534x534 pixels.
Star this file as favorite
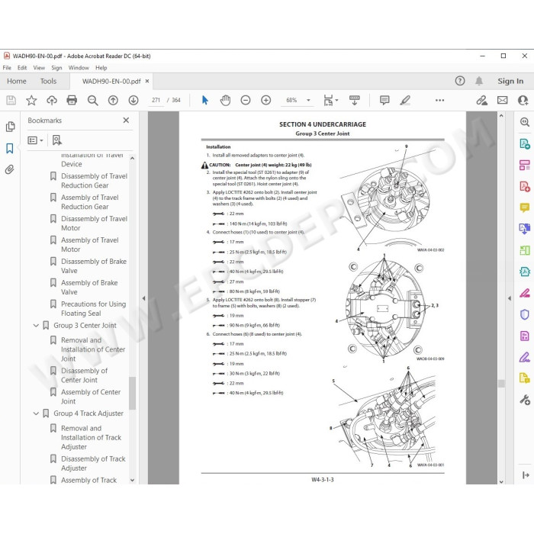31,100
